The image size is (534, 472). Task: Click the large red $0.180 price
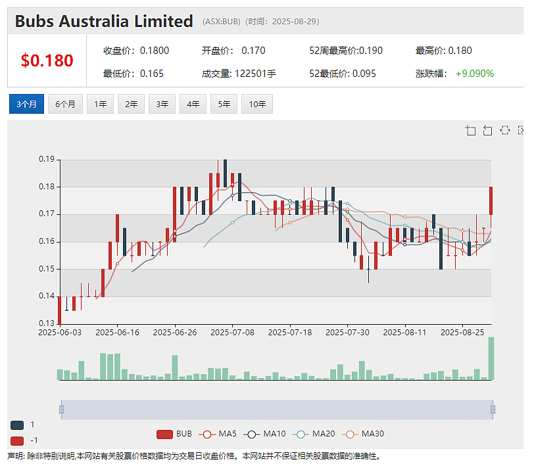[47, 60]
